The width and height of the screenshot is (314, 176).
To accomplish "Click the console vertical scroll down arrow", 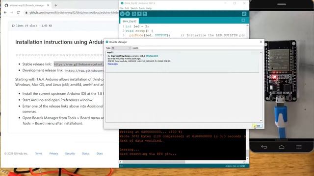I will click(x=247, y=158).
